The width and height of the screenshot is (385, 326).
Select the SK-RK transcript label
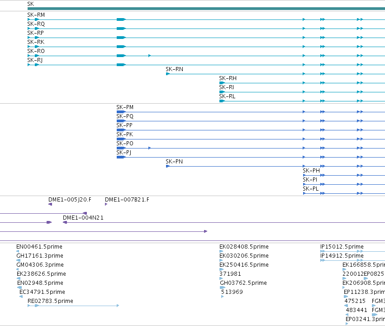pyautogui.click(x=36, y=42)
